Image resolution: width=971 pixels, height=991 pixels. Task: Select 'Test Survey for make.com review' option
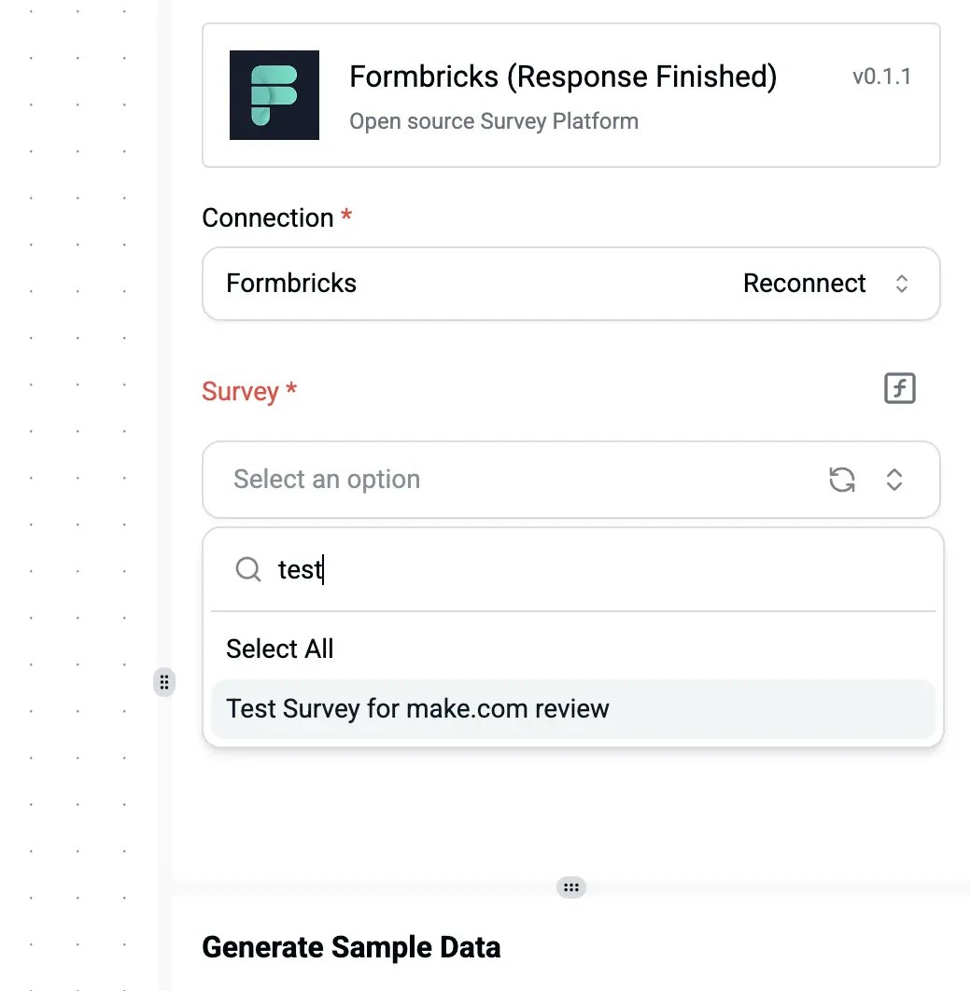coord(572,708)
